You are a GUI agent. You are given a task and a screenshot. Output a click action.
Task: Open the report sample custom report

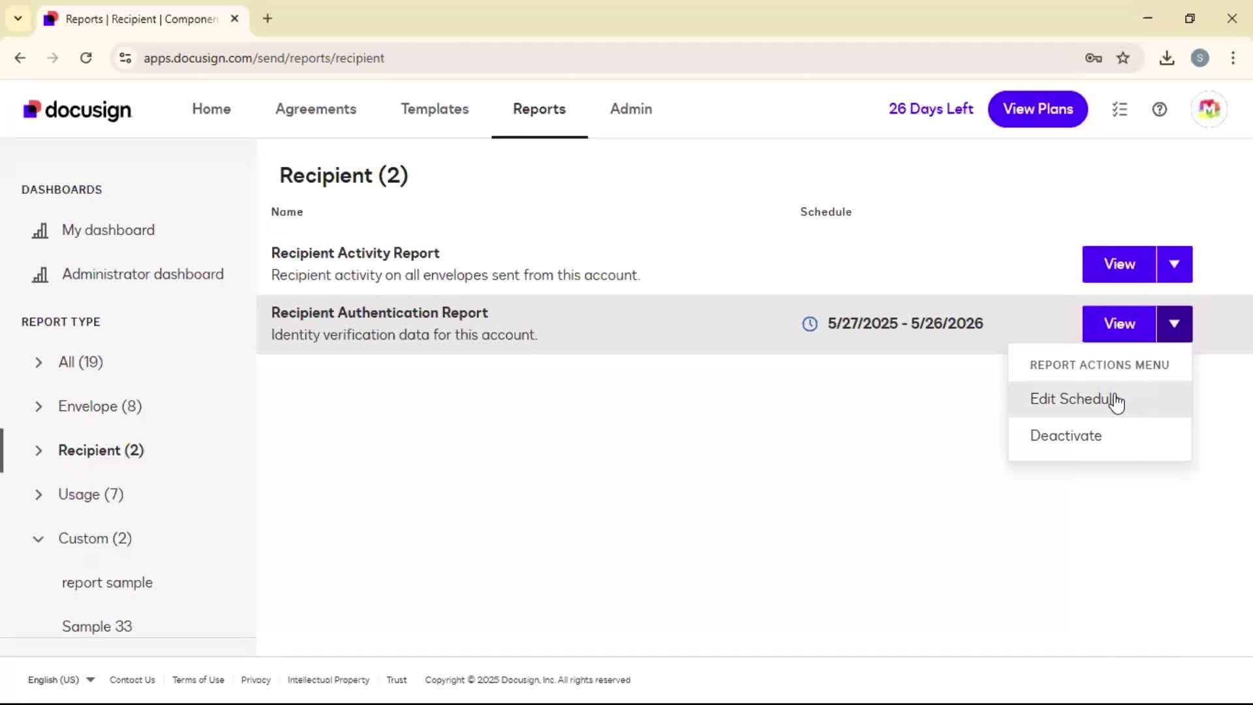[x=107, y=583]
